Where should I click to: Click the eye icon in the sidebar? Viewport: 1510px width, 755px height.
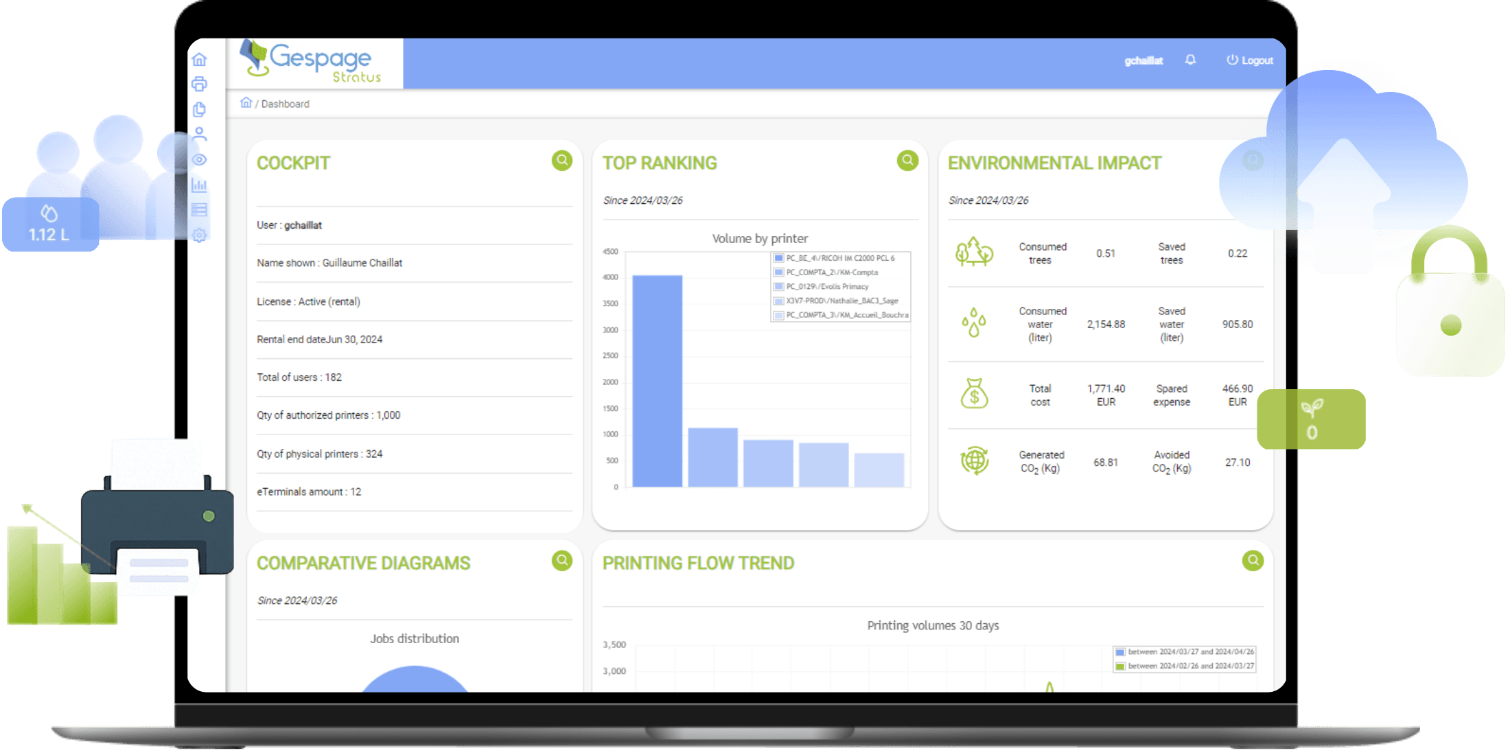click(x=199, y=160)
